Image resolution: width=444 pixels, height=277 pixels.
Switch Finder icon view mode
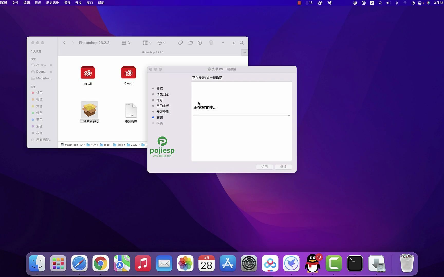(x=126, y=43)
